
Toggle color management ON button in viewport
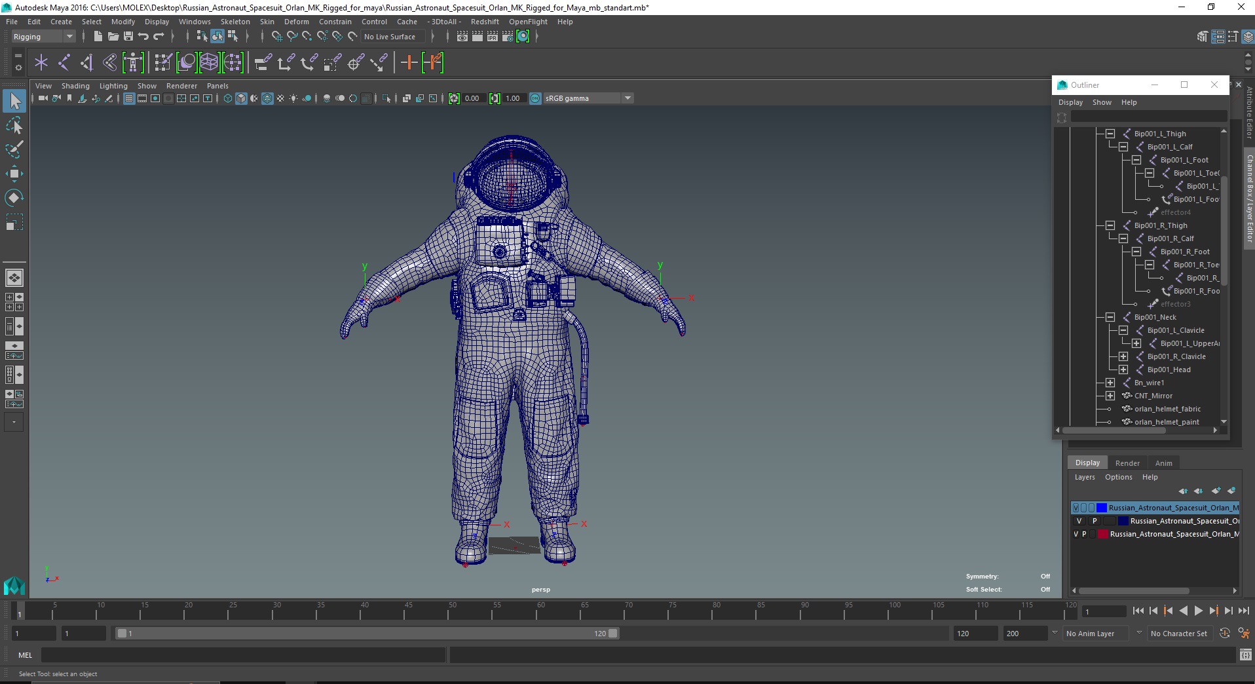point(535,98)
